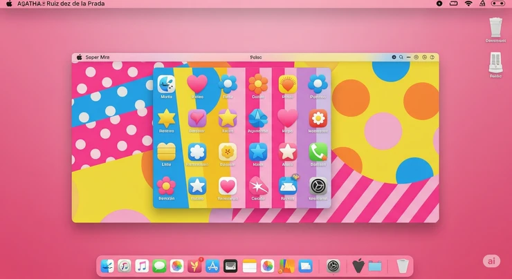Screen dimensions: 512x279
Task: Open the white daisy on red square
Action: pyautogui.click(x=318, y=118)
